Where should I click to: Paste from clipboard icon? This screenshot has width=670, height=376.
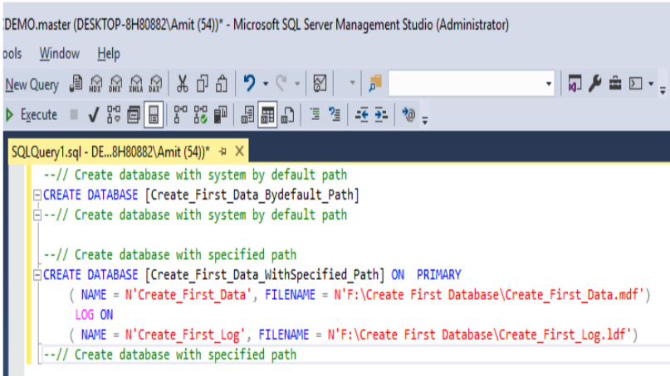point(222,84)
